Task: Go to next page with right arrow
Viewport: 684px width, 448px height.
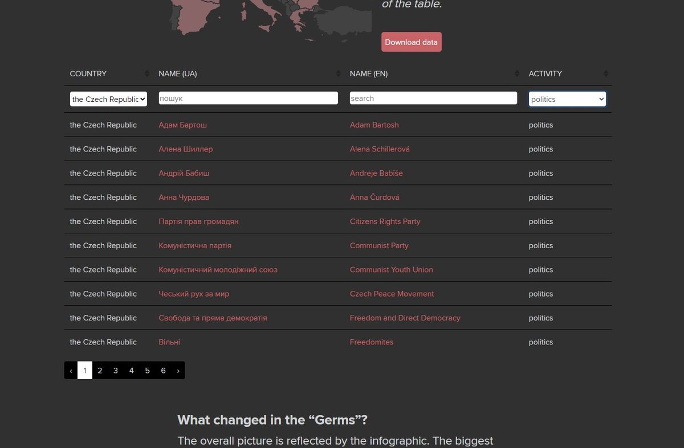Action: (x=178, y=371)
